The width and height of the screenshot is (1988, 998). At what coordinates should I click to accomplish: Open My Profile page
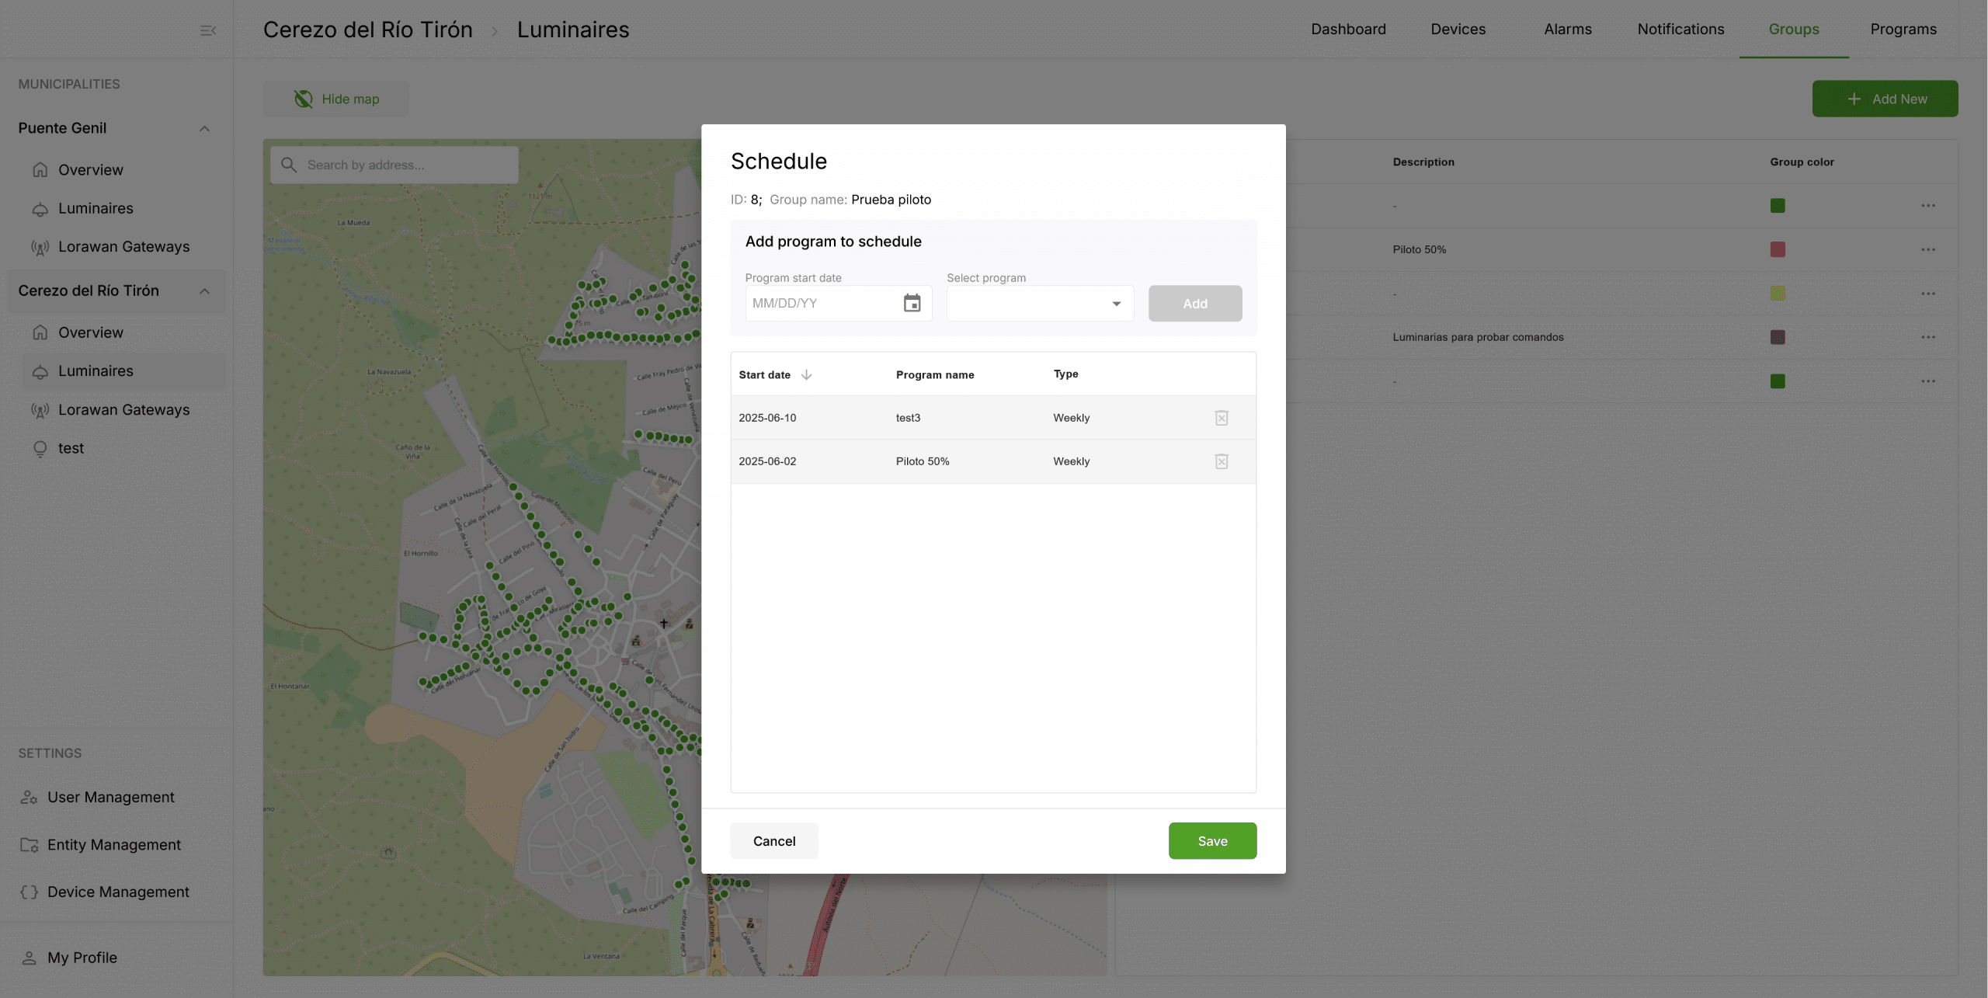(x=82, y=958)
